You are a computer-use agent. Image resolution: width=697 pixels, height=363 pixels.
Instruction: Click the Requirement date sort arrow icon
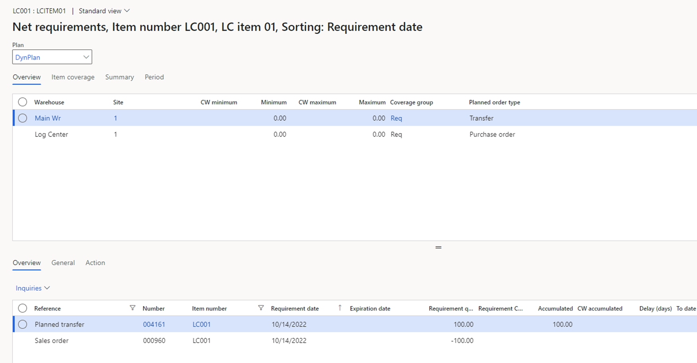click(340, 308)
